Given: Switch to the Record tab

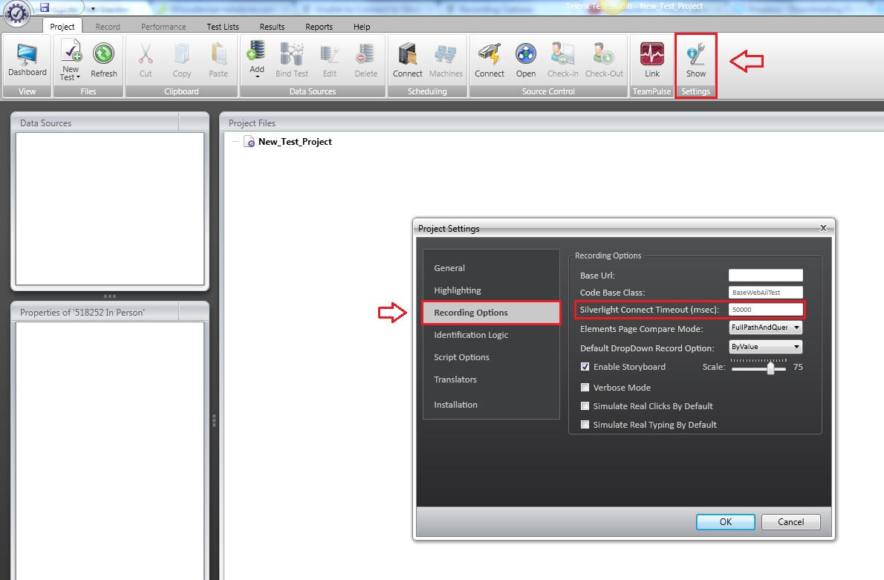Looking at the screenshot, I should pyautogui.click(x=108, y=27).
